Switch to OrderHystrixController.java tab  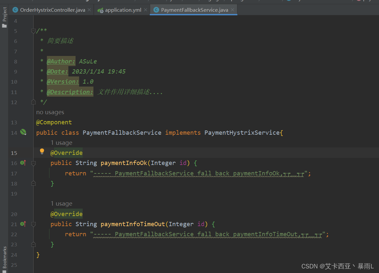coord(52,10)
